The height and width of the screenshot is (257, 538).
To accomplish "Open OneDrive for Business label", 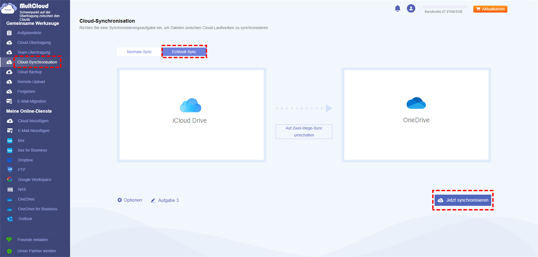I will (x=38, y=209).
